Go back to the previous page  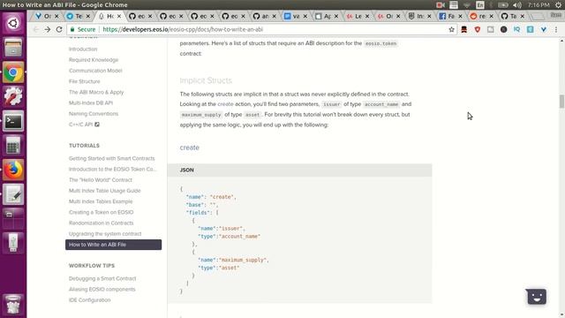click(x=35, y=29)
